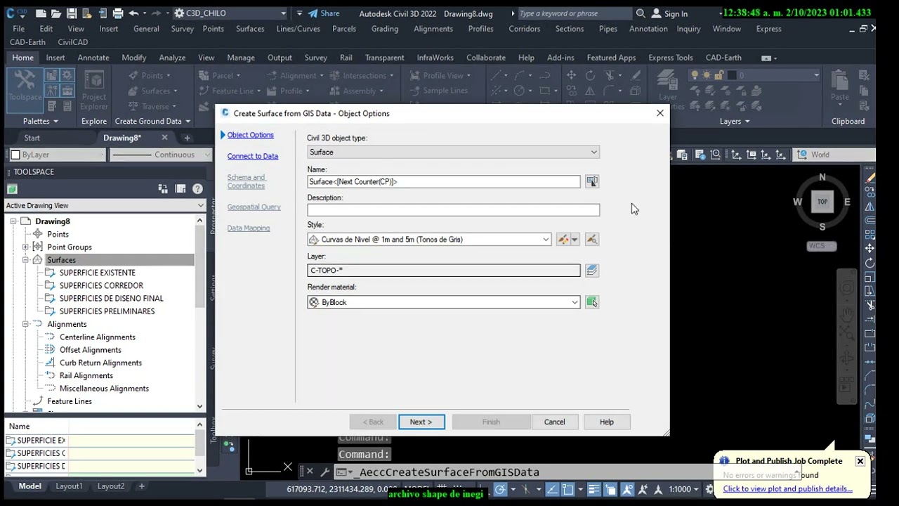The height and width of the screenshot is (506, 899).
Task: Switch to the Analyze ribbon tab
Action: pyautogui.click(x=172, y=58)
